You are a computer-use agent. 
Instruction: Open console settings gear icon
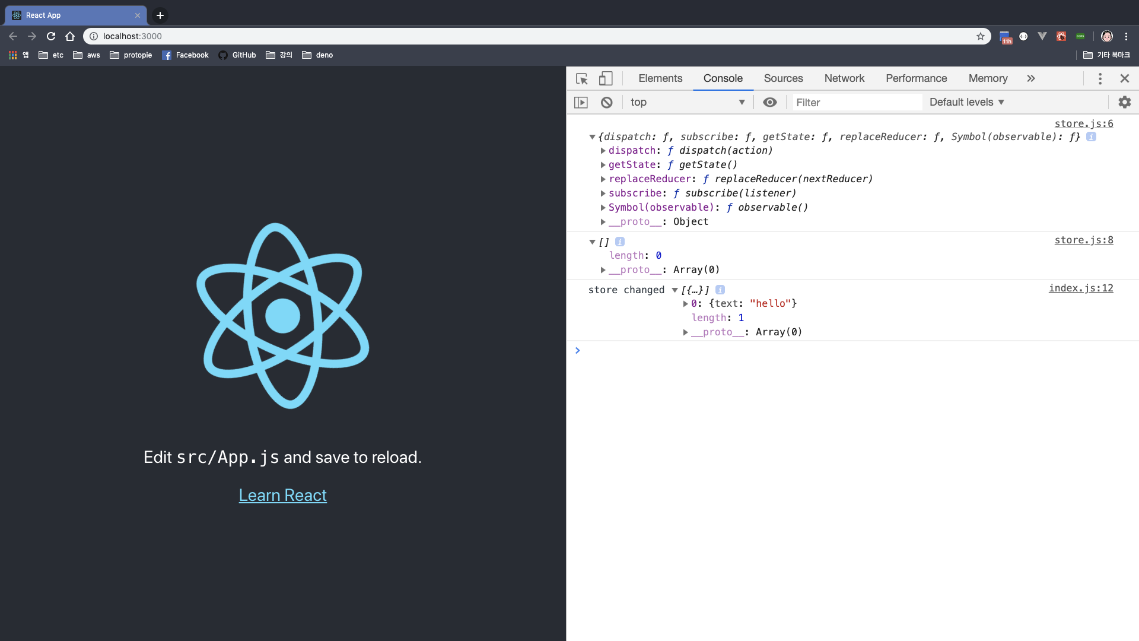point(1124,102)
